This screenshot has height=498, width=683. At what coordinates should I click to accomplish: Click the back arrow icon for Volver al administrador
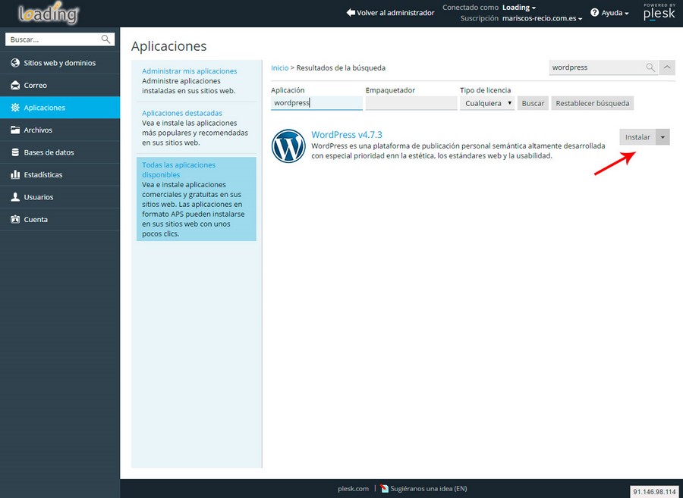[351, 13]
